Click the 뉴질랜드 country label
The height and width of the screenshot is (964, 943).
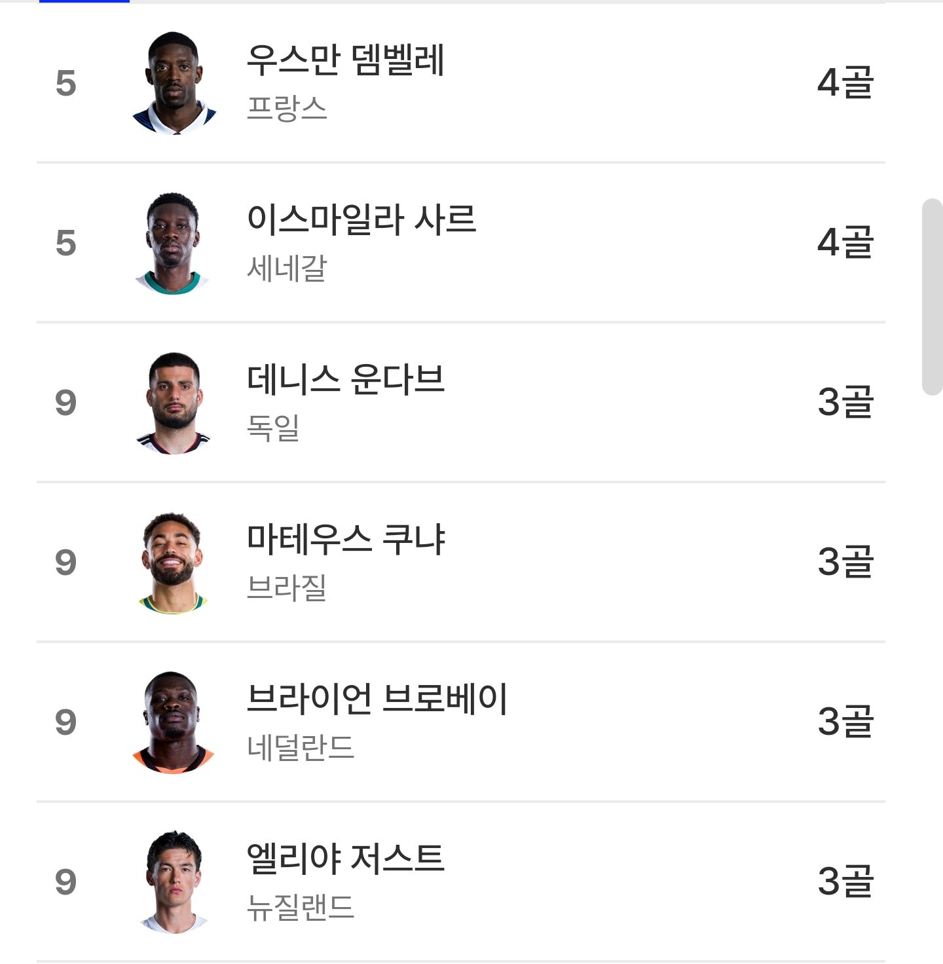point(301,907)
